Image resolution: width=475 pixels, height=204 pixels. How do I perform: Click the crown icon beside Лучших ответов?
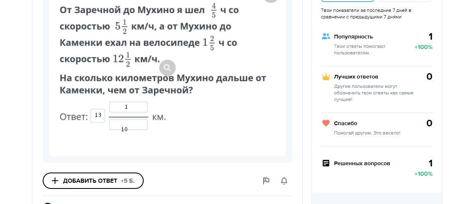(x=326, y=76)
